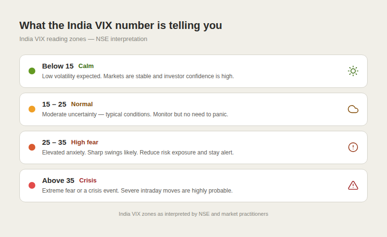The height and width of the screenshot is (237, 387).
Task: Select the brown Normal label
Action: tap(82, 104)
